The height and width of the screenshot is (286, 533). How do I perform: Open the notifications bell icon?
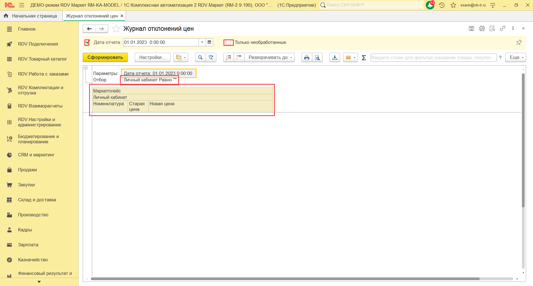430,5
